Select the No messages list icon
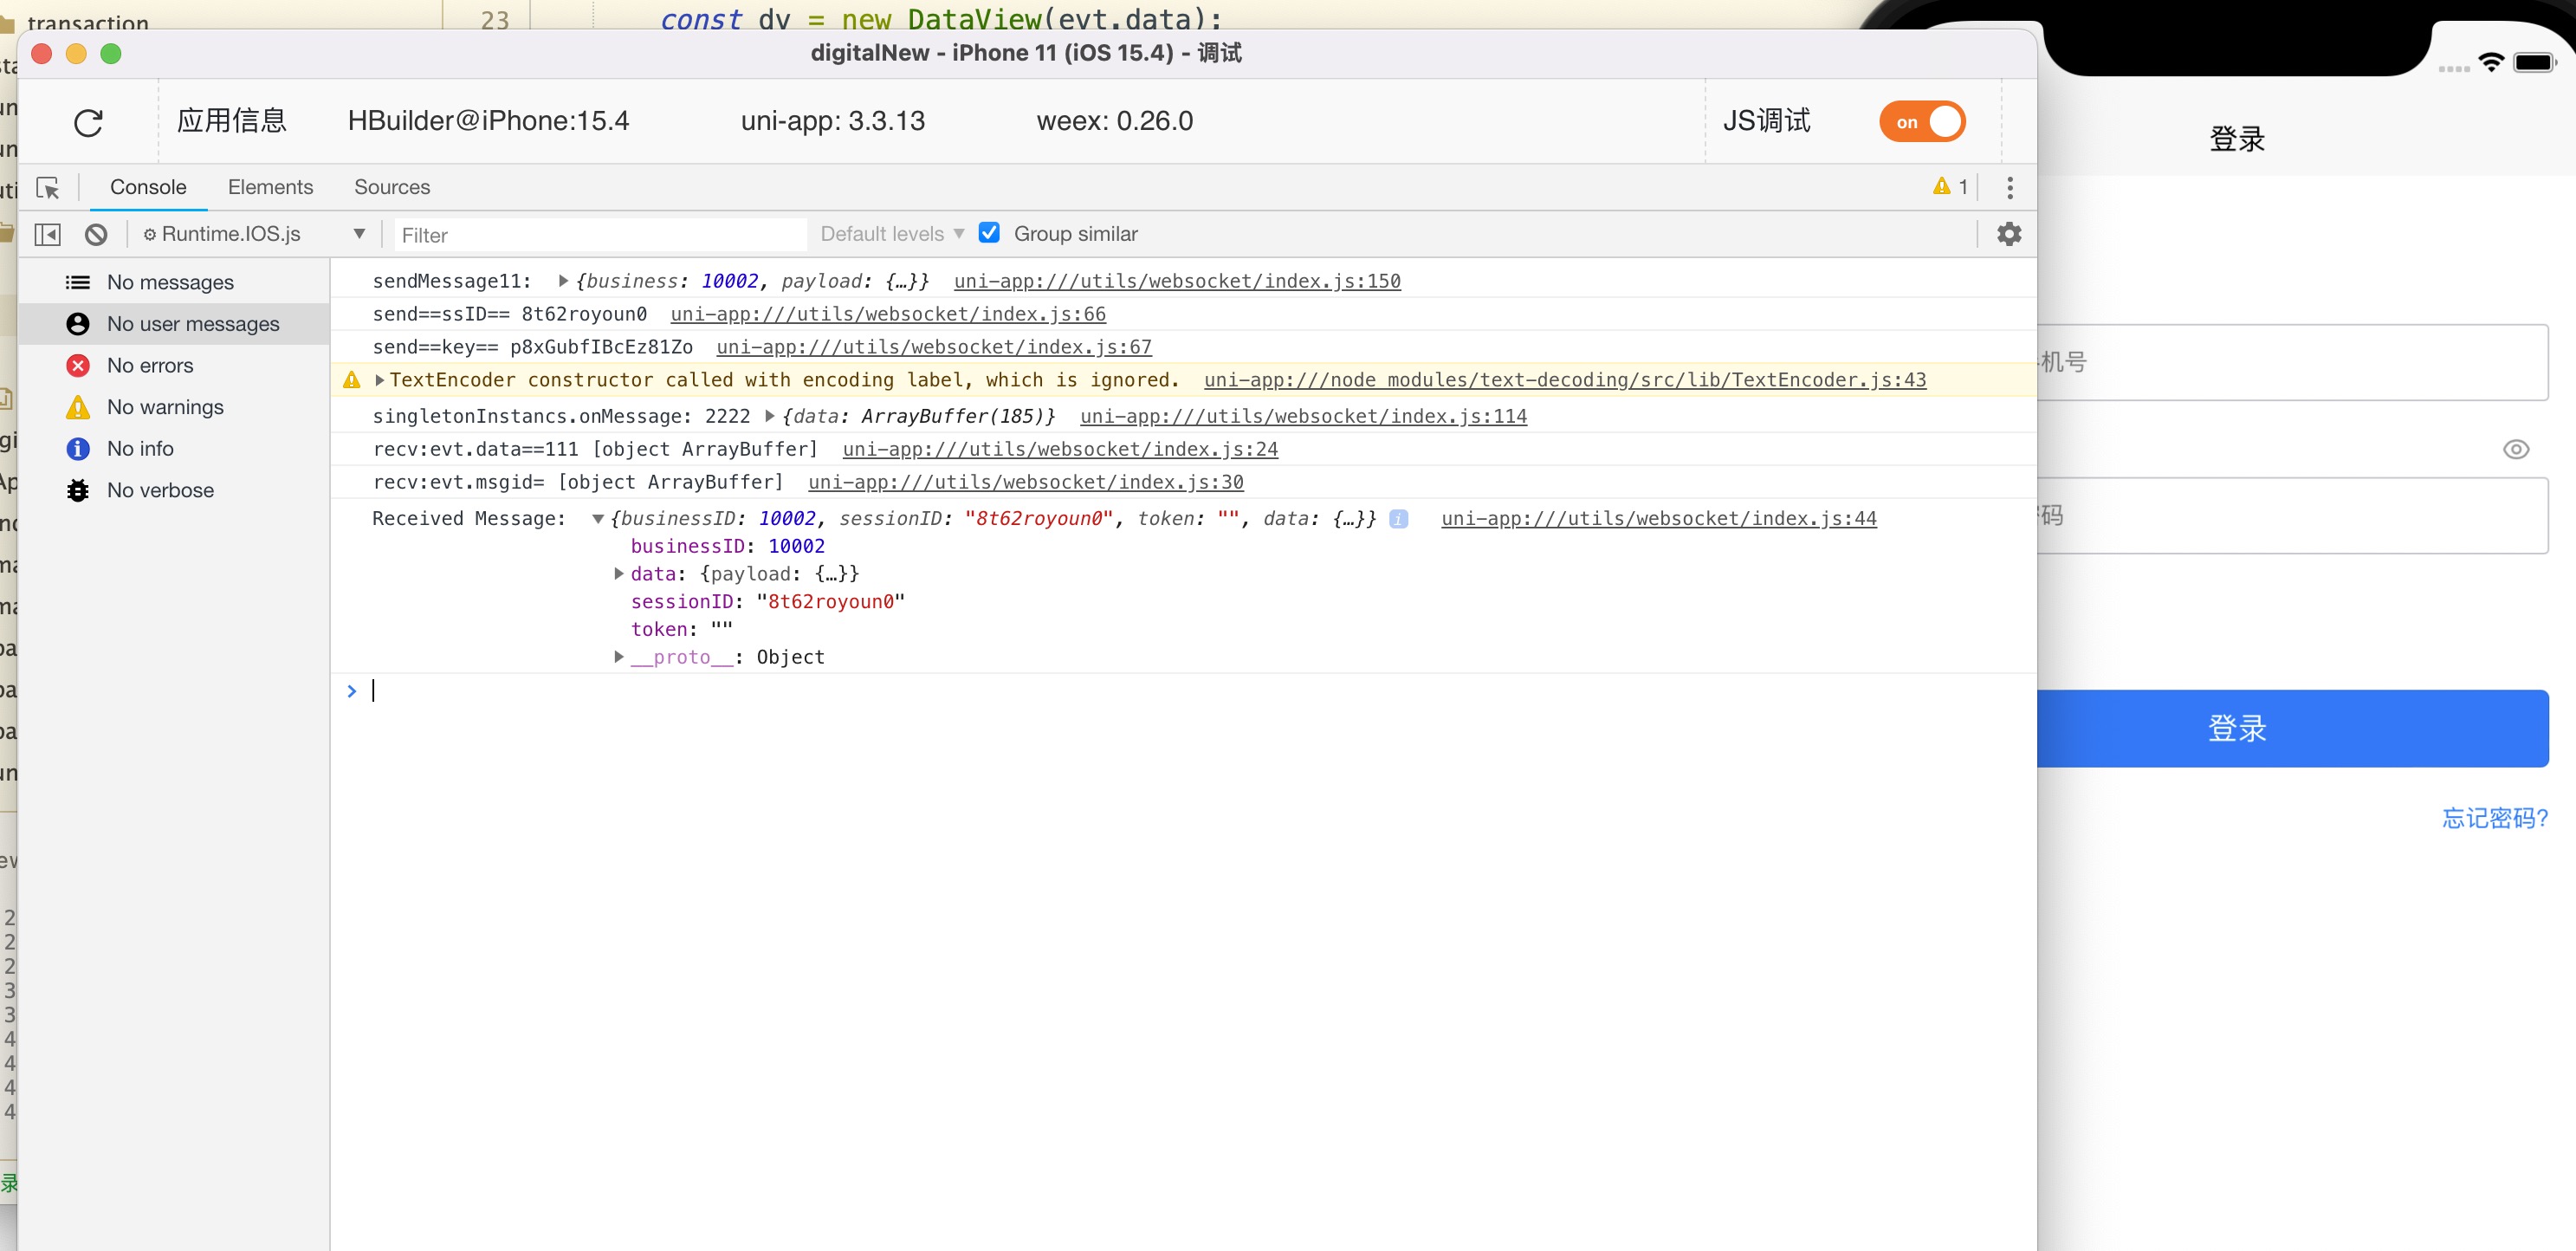 [77, 282]
